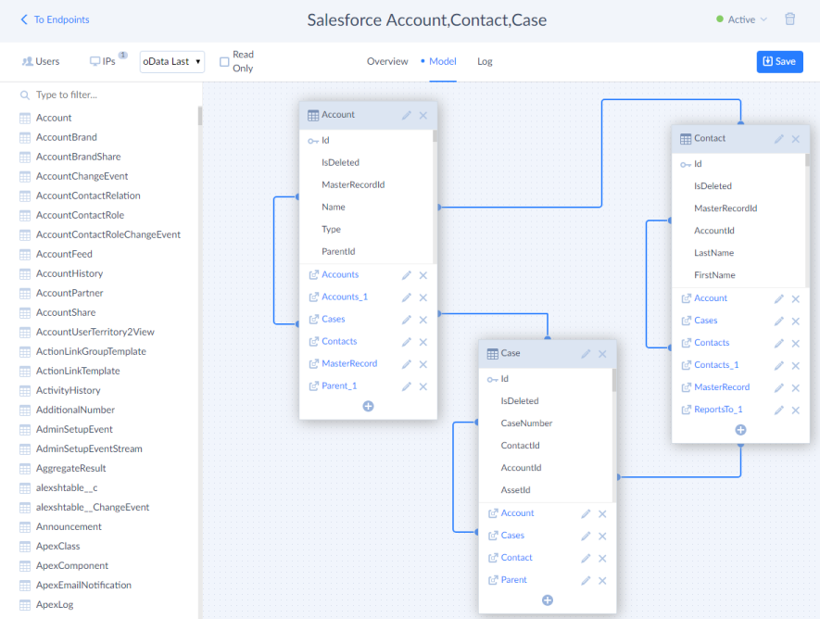The height and width of the screenshot is (619, 820).
Task: Select AccountContactRelation in the table list
Action: pyautogui.click(x=88, y=196)
